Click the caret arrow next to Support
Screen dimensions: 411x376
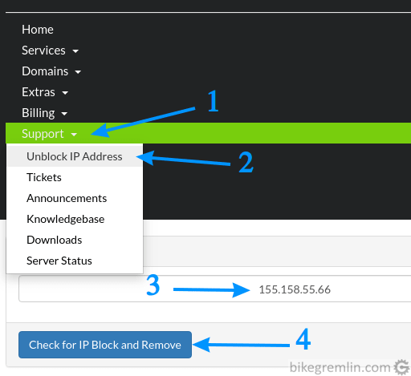(74, 135)
